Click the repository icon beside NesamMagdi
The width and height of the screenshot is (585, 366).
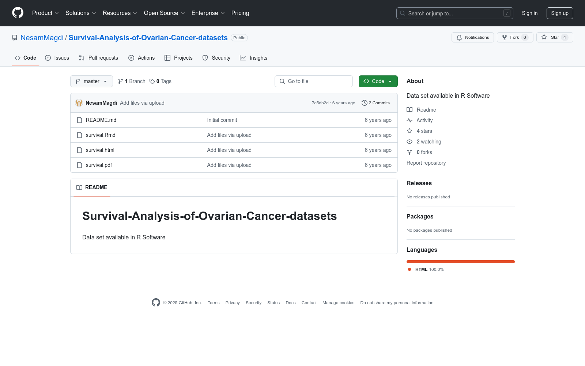coord(15,38)
